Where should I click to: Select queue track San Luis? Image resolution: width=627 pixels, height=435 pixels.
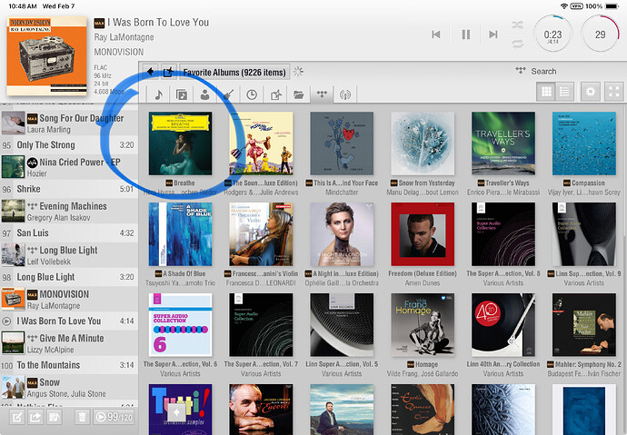point(69,232)
